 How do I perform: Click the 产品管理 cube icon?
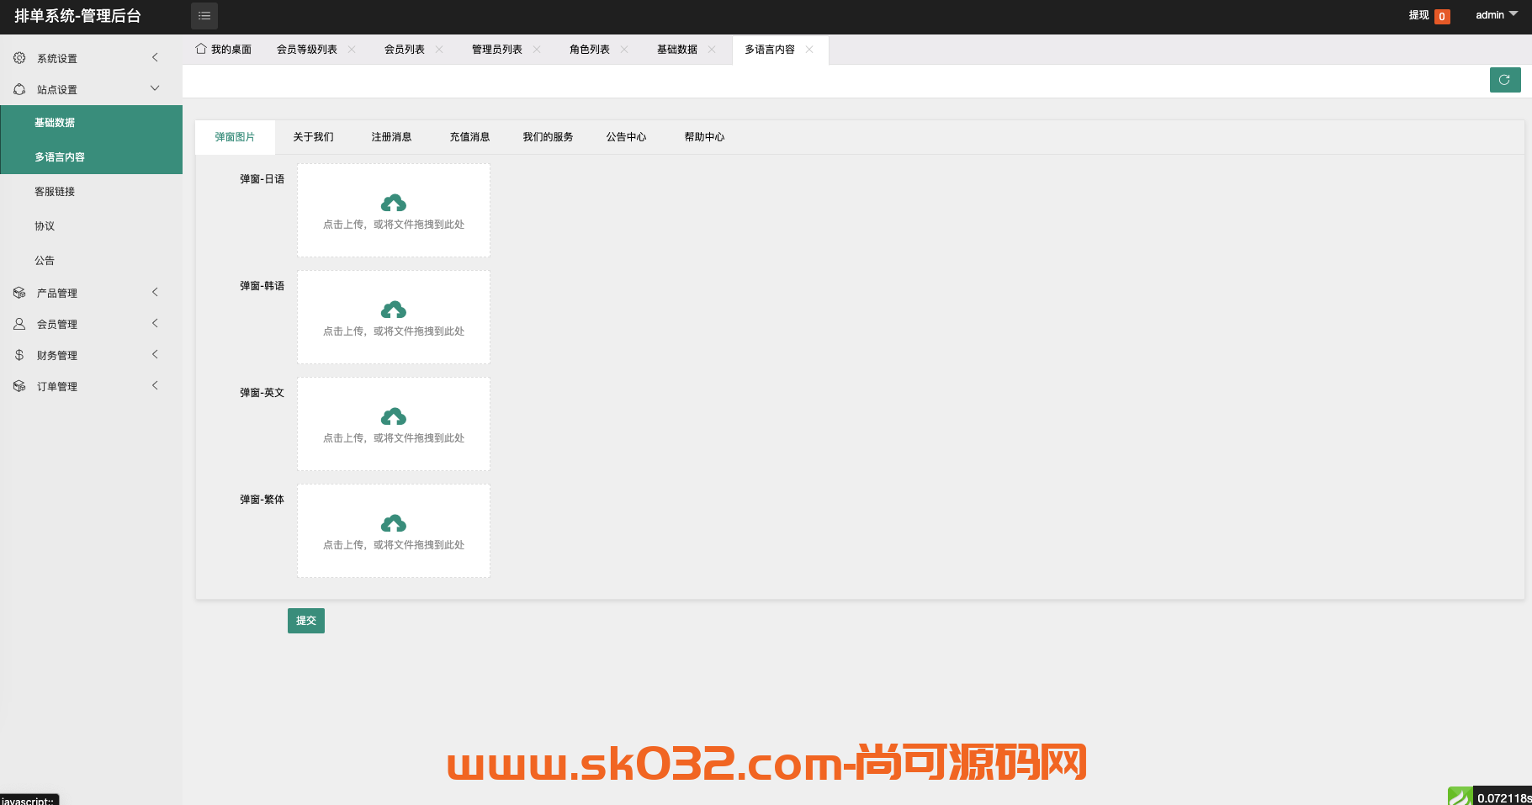point(19,293)
